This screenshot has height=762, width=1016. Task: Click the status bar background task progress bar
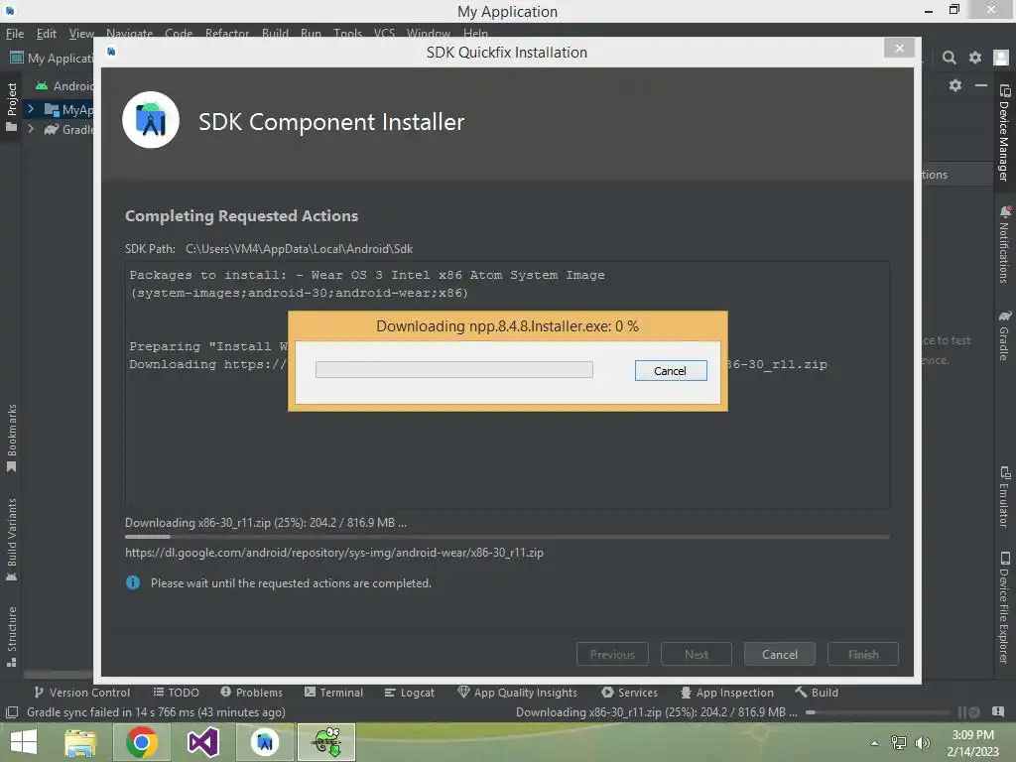pyautogui.click(x=879, y=712)
